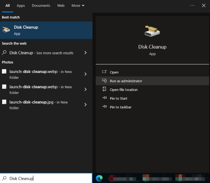The width and height of the screenshot is (210, 183).
Task: Click the Disk Cleanup best match icon
Action: tap(6, 30)
